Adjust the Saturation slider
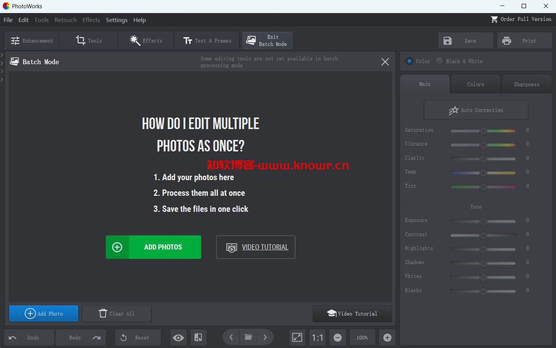Image resolution: width=556 pixels, height=348 pixels. 483,131
